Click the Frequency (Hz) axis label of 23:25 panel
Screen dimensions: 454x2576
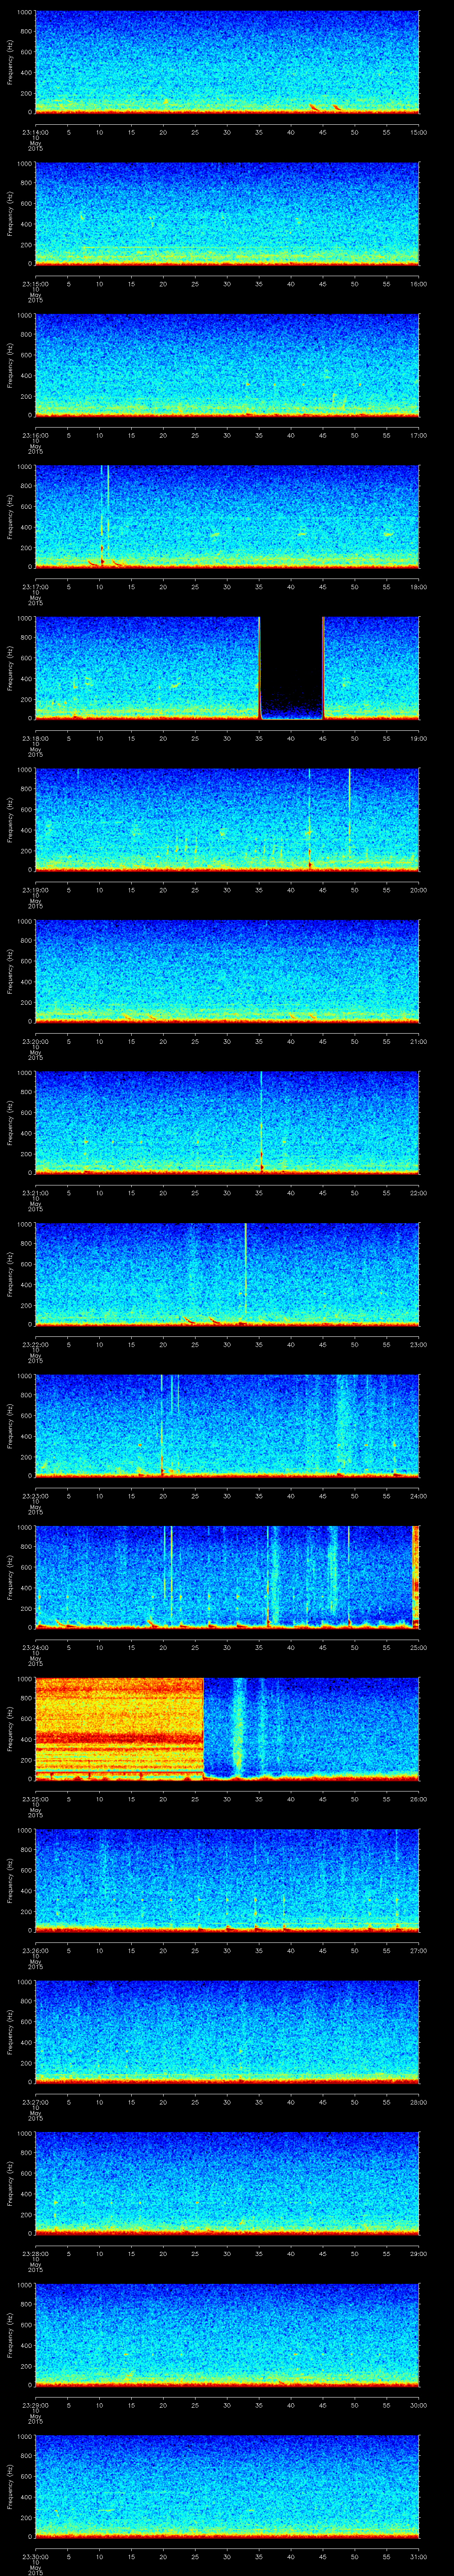[x=11, y=1728]
